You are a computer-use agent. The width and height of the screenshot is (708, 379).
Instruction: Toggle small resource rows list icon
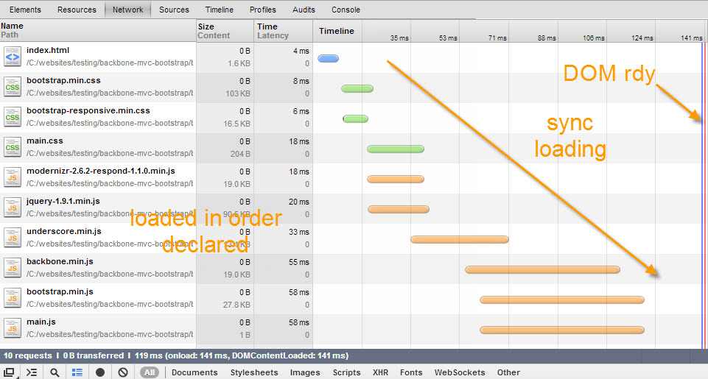tap(77, 372)
